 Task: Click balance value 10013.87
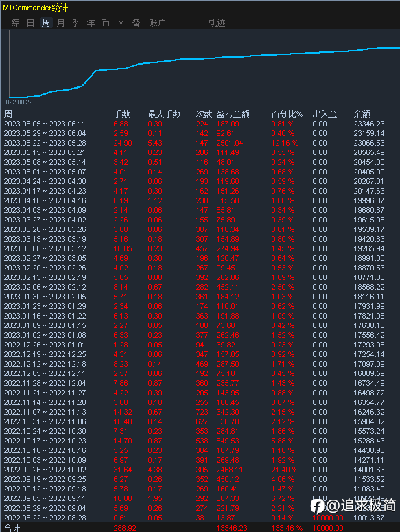(x=369, y=518)
